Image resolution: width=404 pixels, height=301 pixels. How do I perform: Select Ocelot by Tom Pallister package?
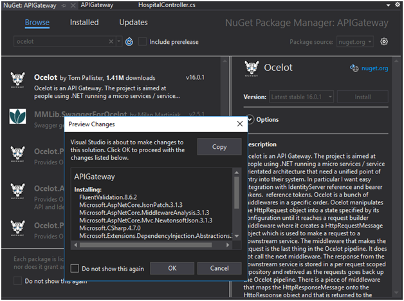[111, 87]
